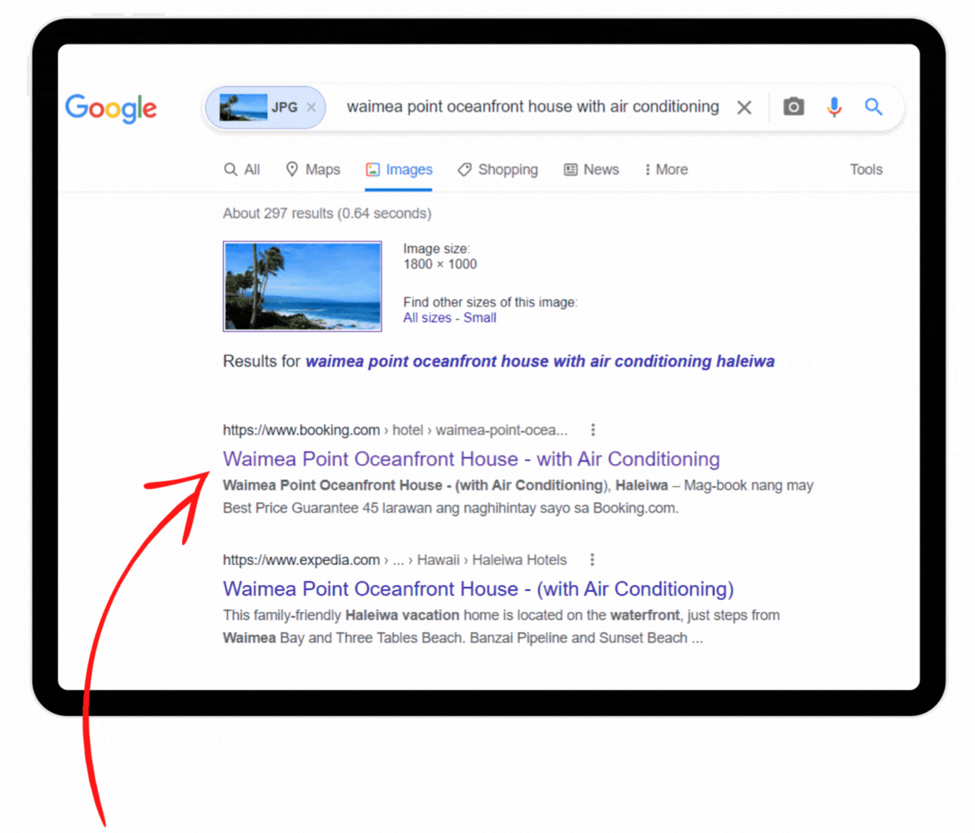Clear the query using the X icon
The width and height of the screenshot is (975, 833).
(x=744, y=107)
